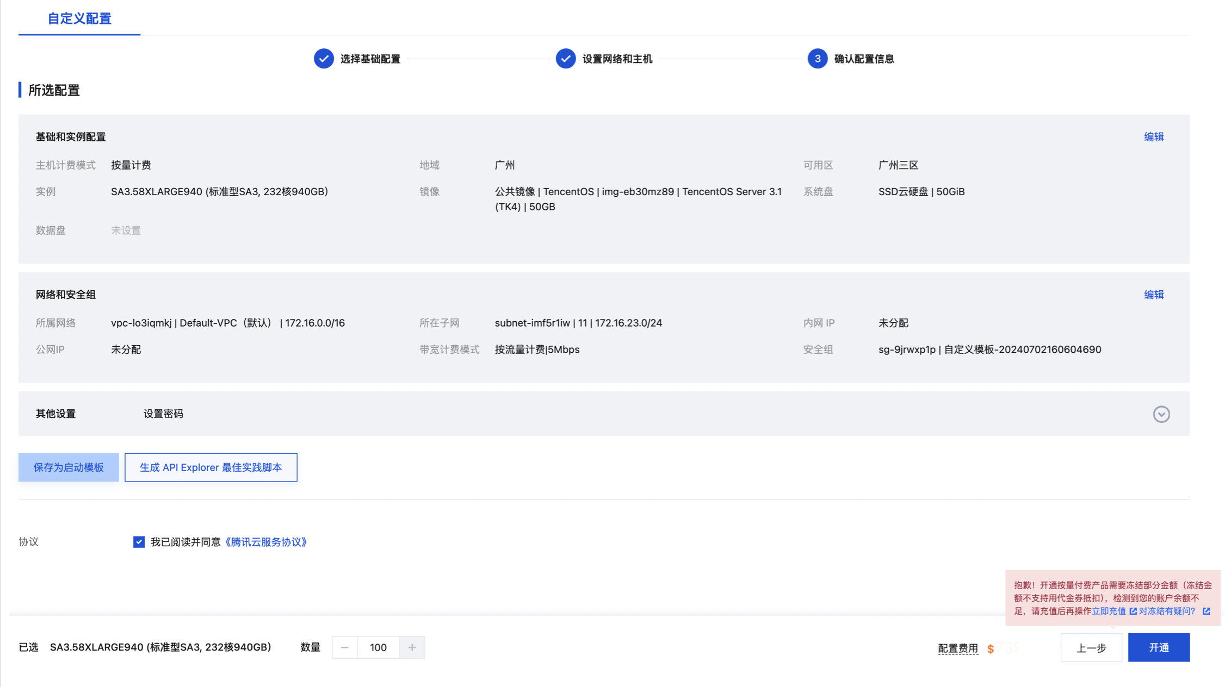Edit the 基础和实例配置 section
The width and height of the screenshot is (1225, 687).
(1153, 137)
